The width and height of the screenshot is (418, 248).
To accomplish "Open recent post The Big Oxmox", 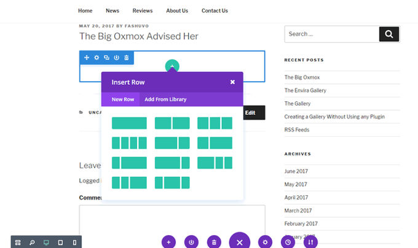I will [x=302, y=77].
